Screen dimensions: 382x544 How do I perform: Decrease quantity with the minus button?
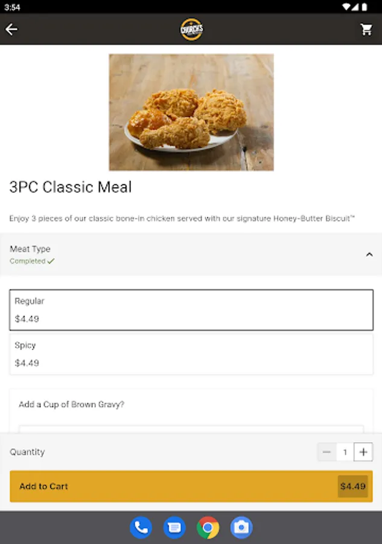click(x=326, y=452)
